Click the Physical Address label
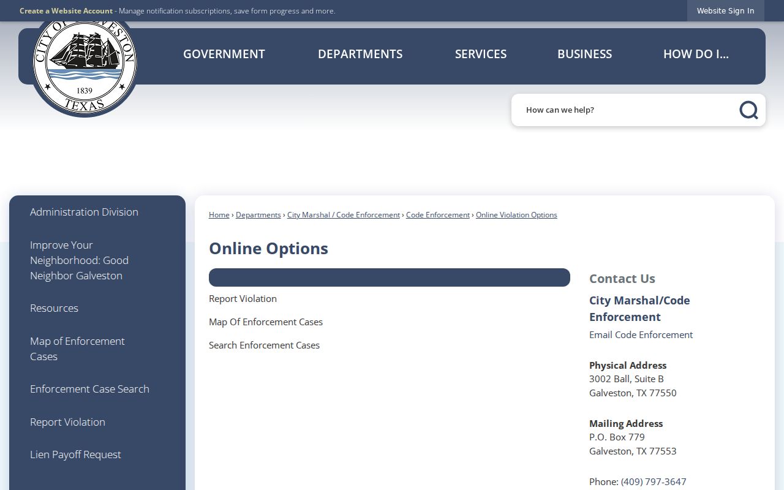The height and width of the screenshot is (490, 784). tap(628, 366)
